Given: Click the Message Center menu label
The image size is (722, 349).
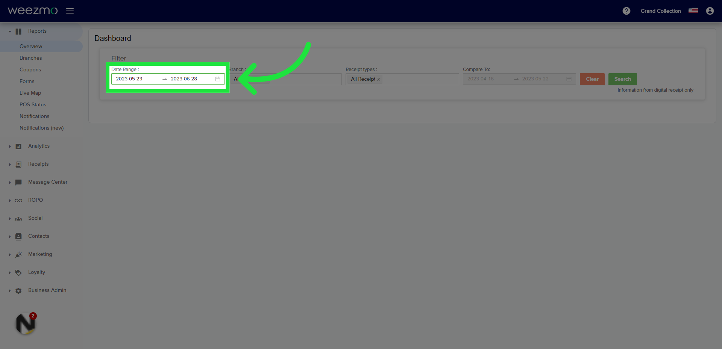Looking at the screenshot, I should [48, 182].
